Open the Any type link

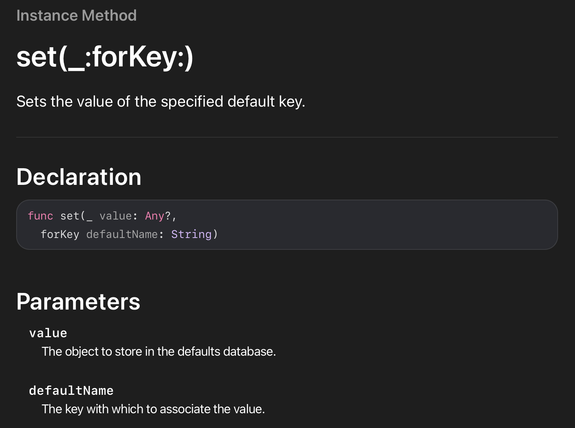154,216
